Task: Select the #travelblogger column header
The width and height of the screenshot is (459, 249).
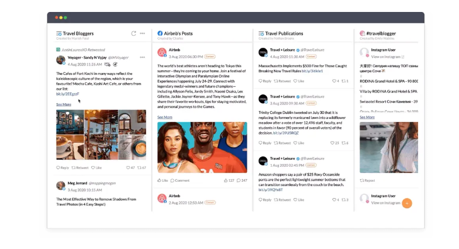Action: click(x=378, y=33)
